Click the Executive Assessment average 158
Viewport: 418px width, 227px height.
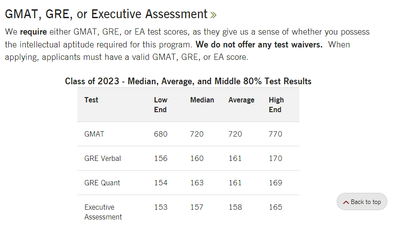pos(235,207)
